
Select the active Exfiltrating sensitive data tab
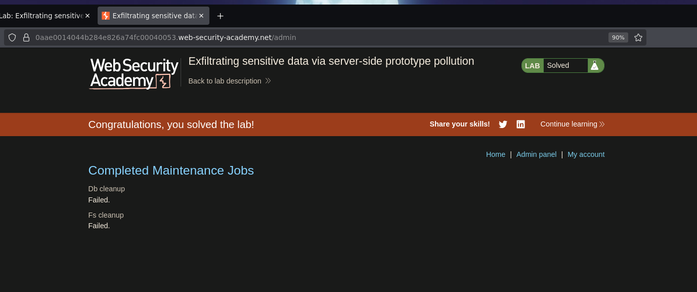coord(153,16)
